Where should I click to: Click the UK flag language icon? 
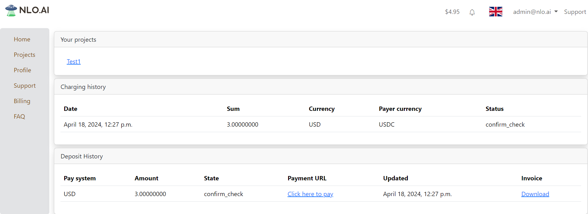(x=496, y=12)
